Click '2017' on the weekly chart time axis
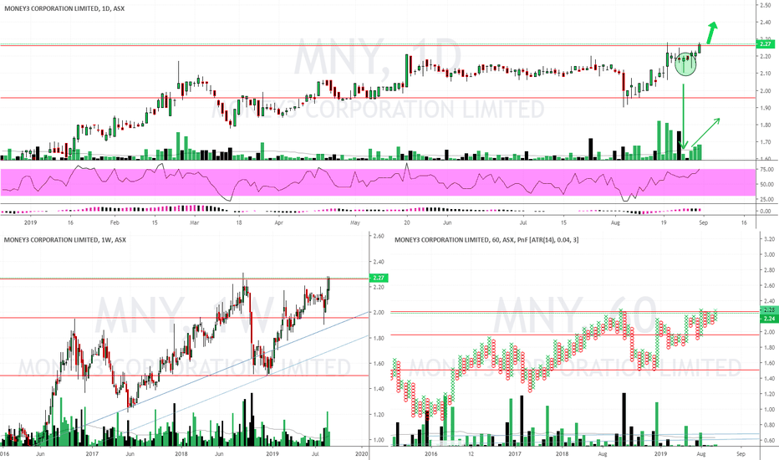Image resolution: width=779 pixels, height=460 pixels. (92, 454)
